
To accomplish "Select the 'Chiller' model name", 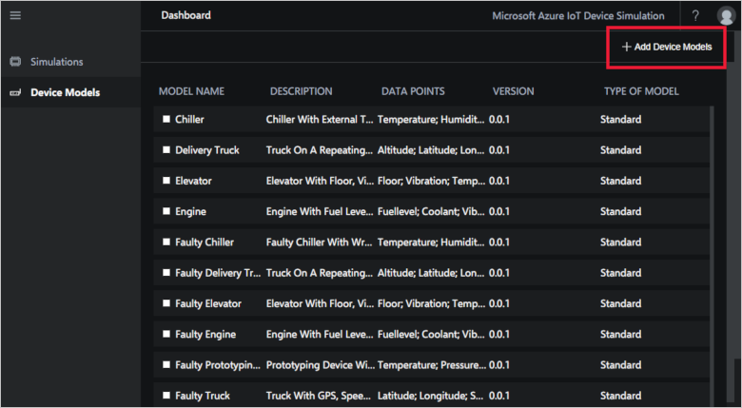I will click(189, 120).
